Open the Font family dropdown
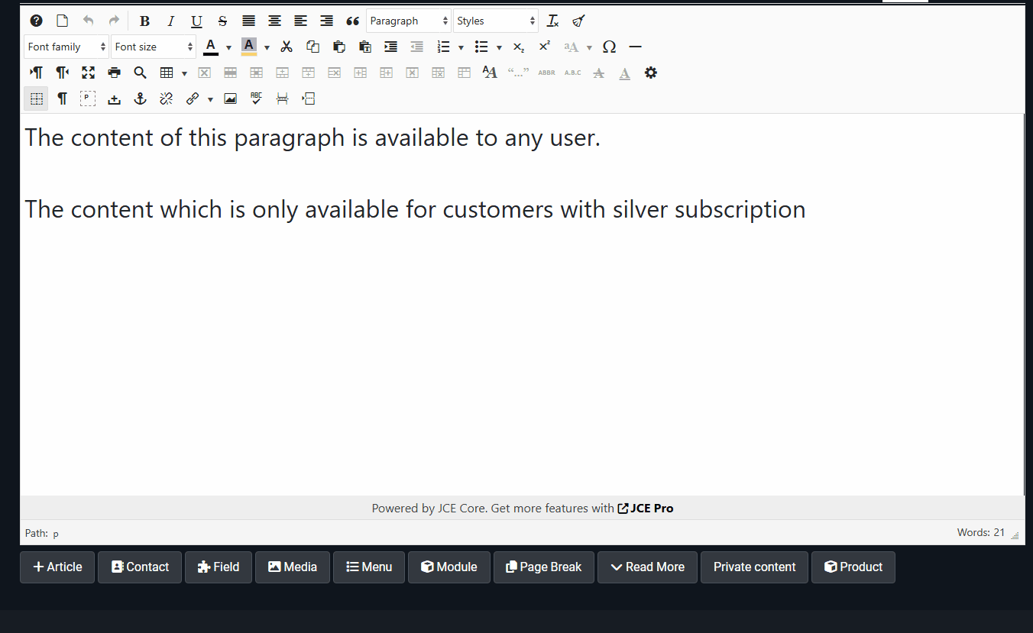Screen dimensions: 1033x633 [x=66, y=47]
